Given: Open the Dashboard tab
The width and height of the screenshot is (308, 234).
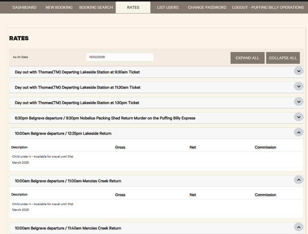Looking at the screenshot, I should 24,8.
